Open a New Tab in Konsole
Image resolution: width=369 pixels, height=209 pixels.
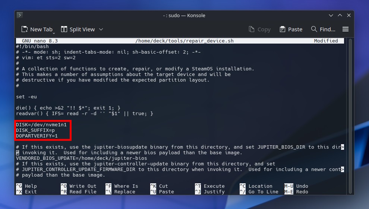tap(37, 29)
